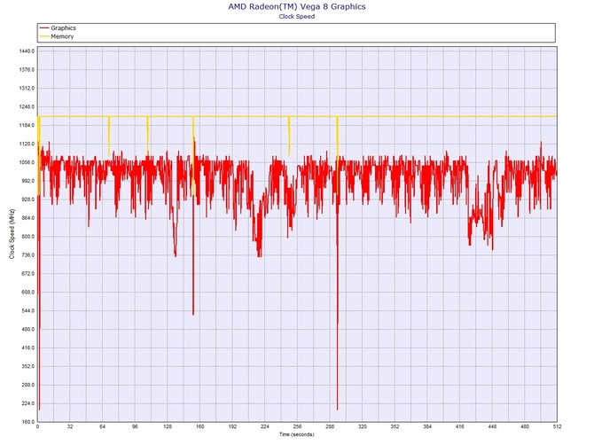Click the Graphics clock dip bottom near 544 MHz
The image size is (594, 445).
click(193, 314)
